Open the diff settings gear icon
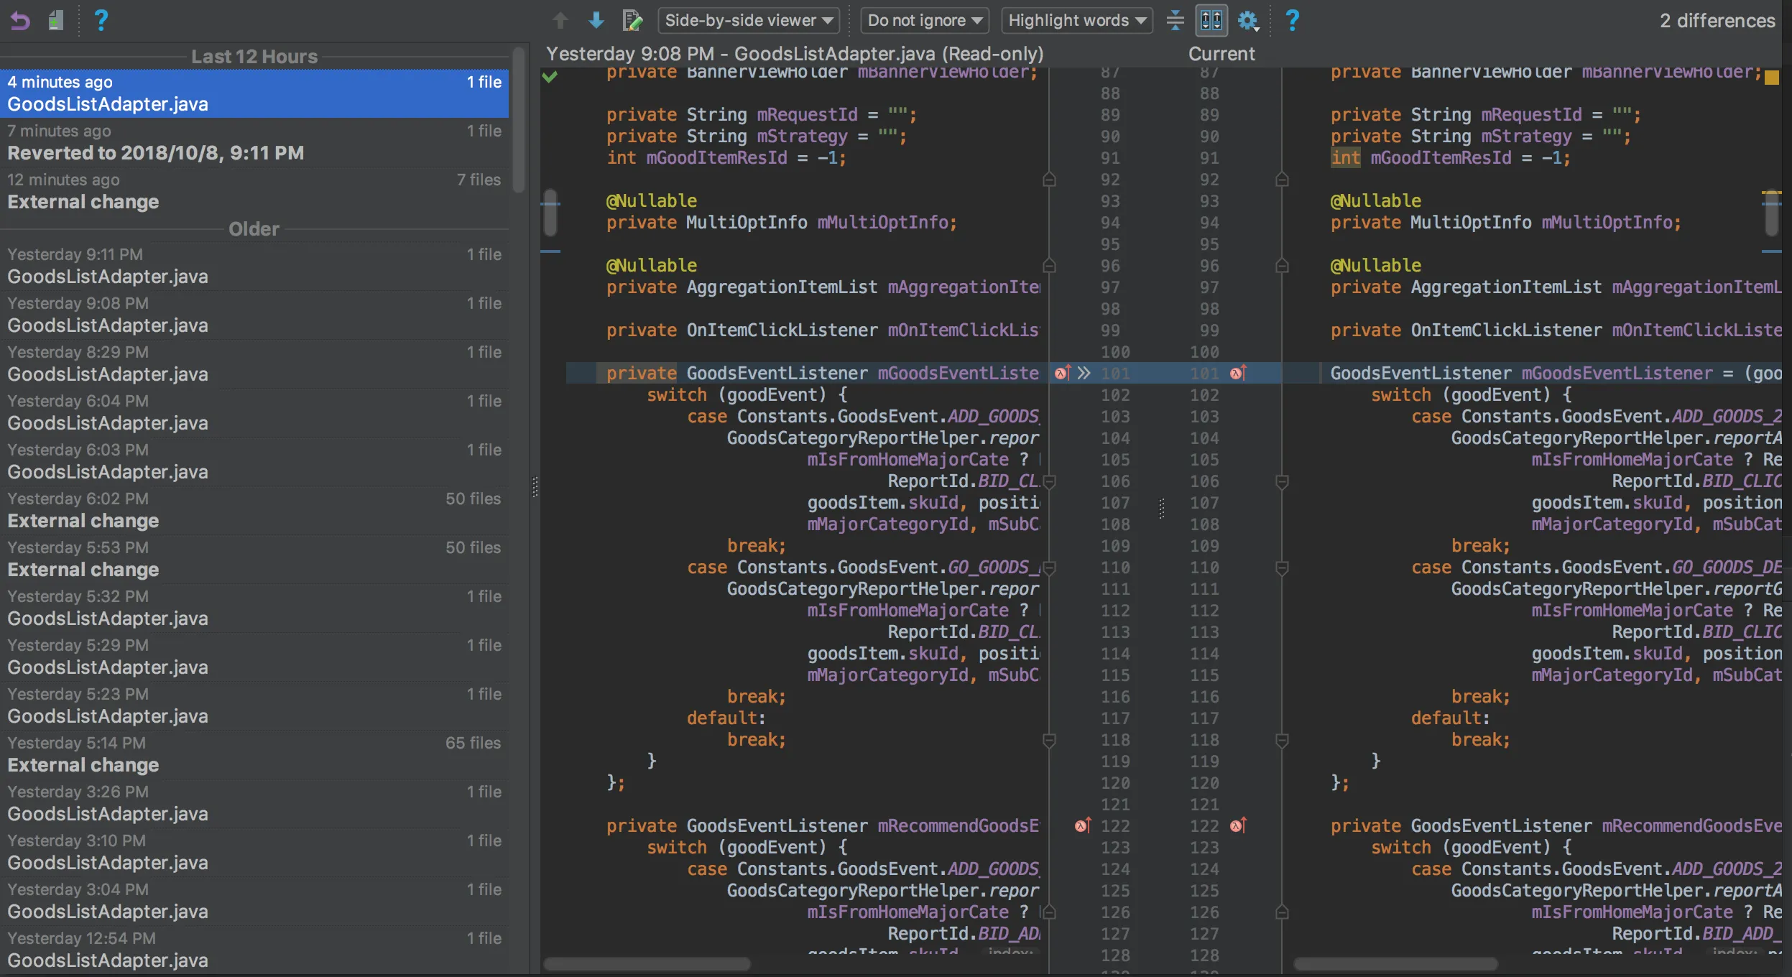Image resolution: width=1792 pixels, height=977 pixels. (1247, 20)
